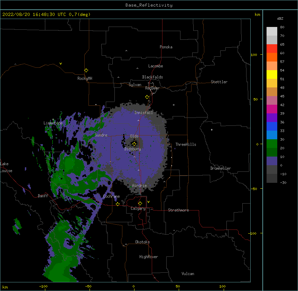Click the Blackfalds label

coord(152,77)
